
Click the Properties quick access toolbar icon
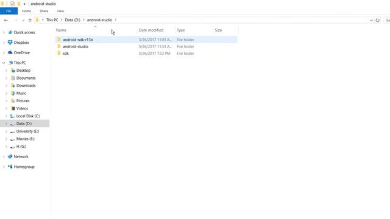[12, 4]
